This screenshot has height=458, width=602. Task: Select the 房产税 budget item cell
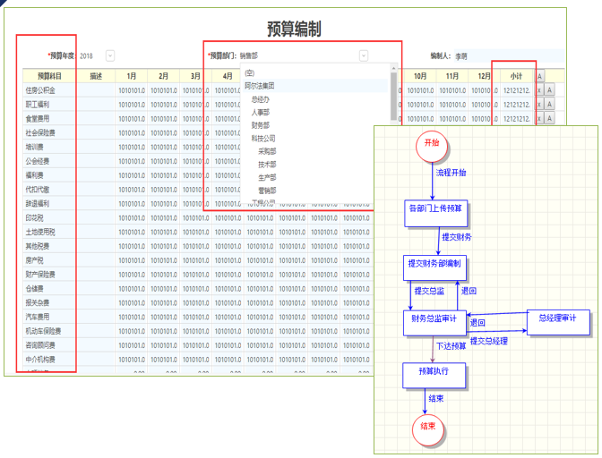tap(49, 260)
